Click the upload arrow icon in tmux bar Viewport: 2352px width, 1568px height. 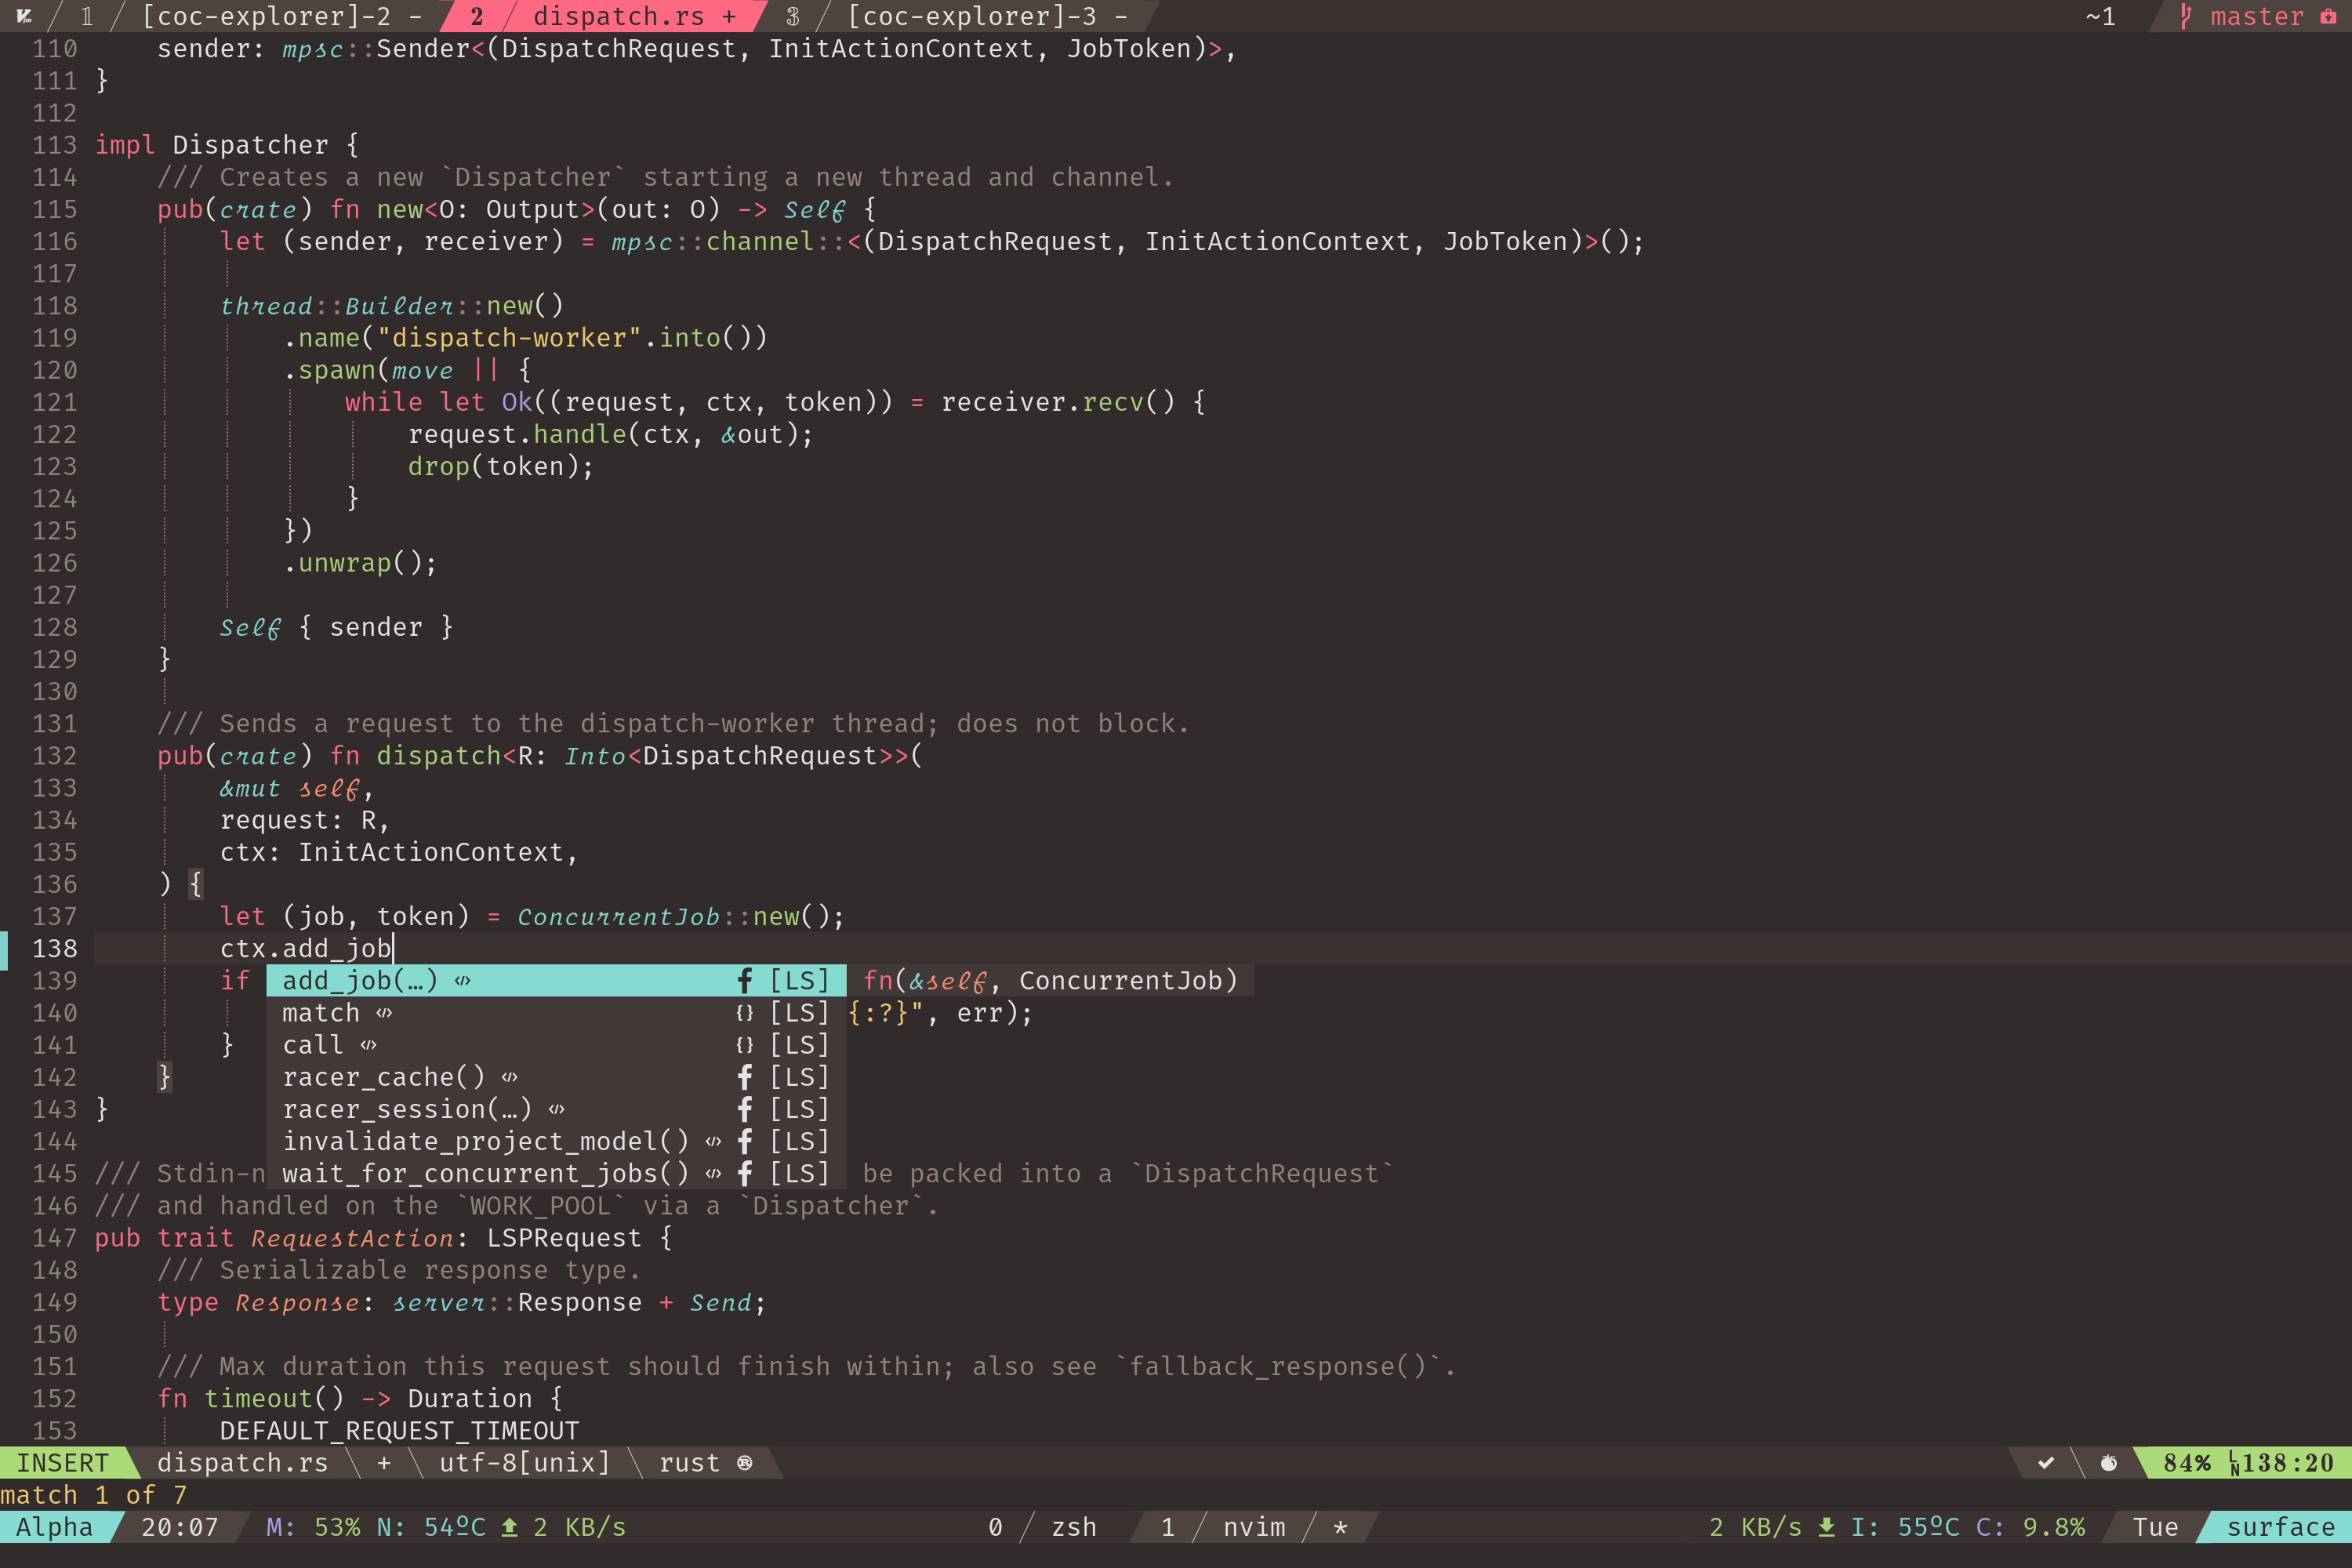(510, 1527)
